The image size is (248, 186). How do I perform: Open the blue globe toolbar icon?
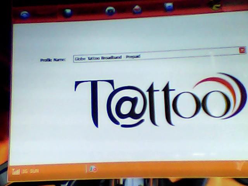(68, 13)
